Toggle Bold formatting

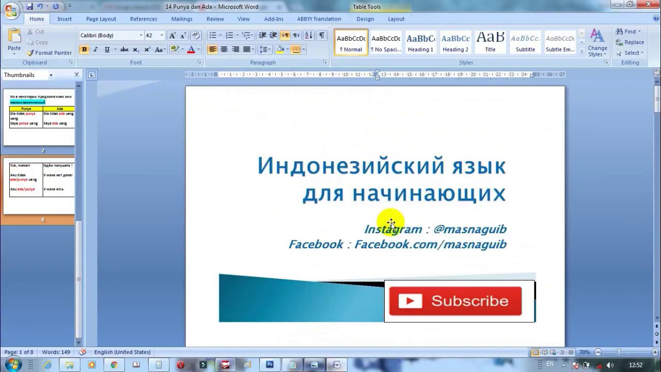[x=84, y=50]
